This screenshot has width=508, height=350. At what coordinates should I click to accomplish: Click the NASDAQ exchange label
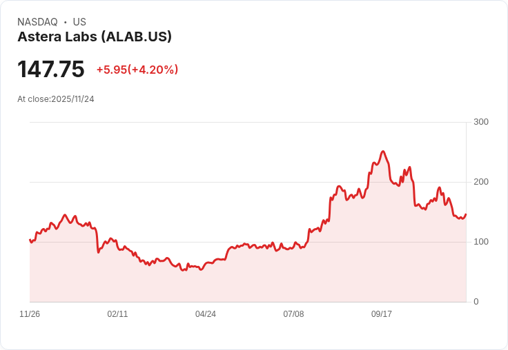tap(37, 21)
